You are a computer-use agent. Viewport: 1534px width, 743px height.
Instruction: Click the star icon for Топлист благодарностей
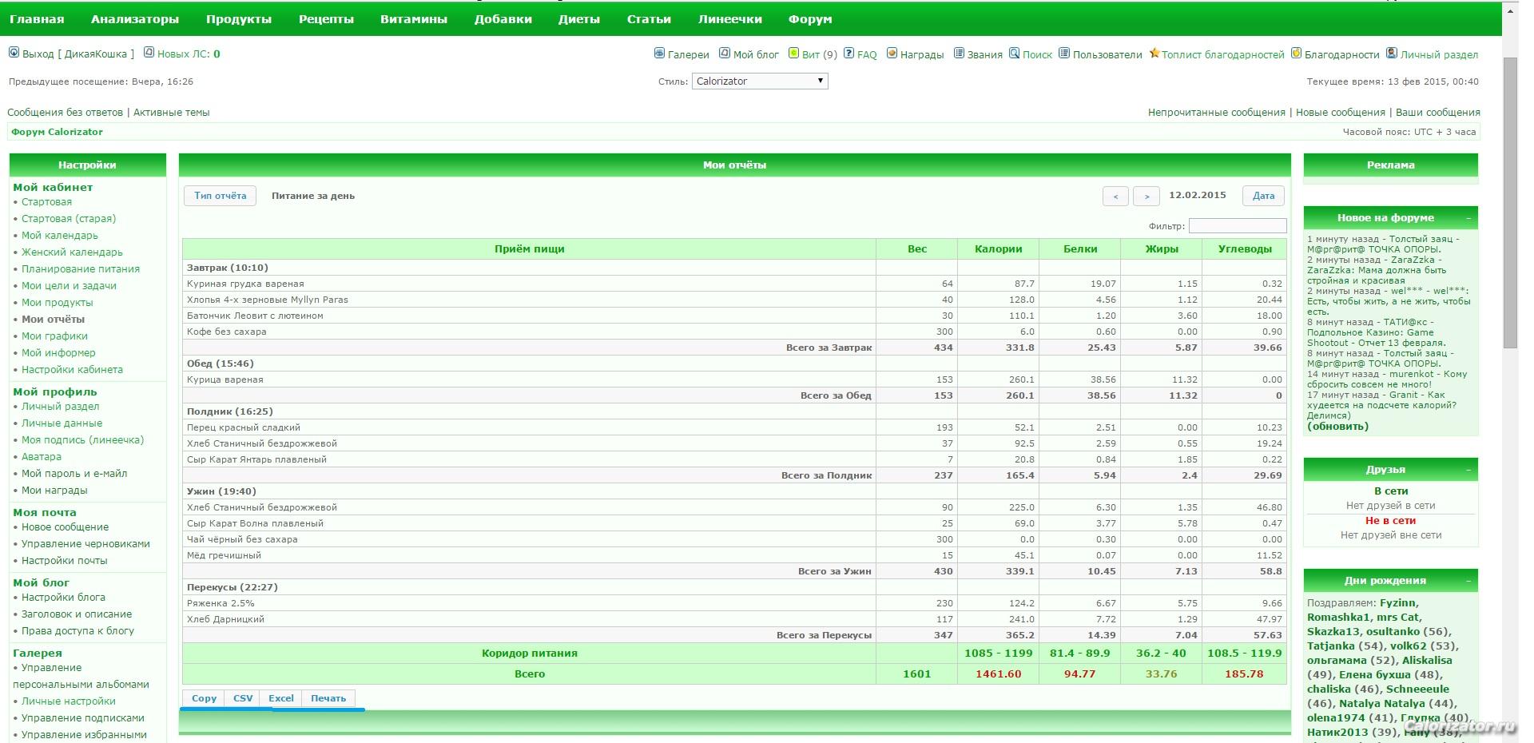(x=1154, y=54)
